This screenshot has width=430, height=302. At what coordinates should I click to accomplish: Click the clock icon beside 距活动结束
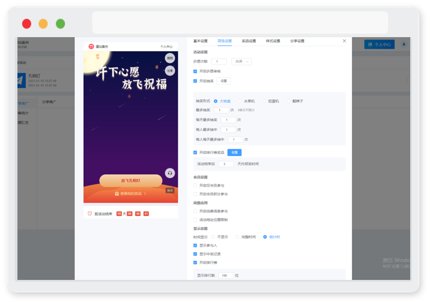[x=89, y=214]
